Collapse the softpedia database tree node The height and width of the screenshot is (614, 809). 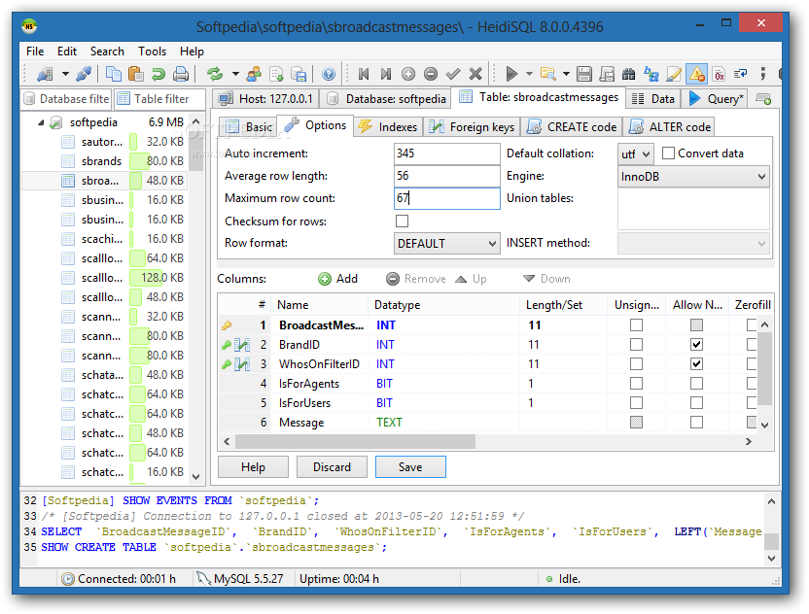pyautogui.click(x=41, y=122)
